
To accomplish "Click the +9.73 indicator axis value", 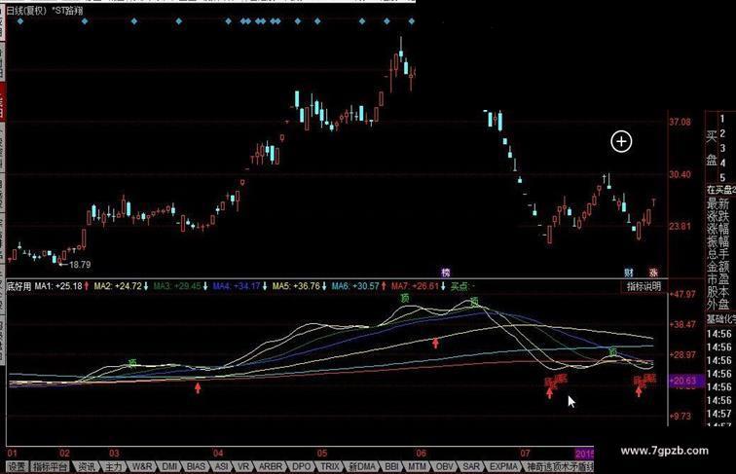I will (x=681, y=416).
